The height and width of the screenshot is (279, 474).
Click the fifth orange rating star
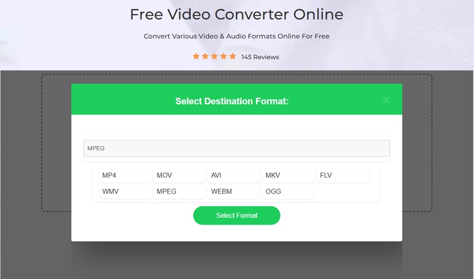click(232, 57)
